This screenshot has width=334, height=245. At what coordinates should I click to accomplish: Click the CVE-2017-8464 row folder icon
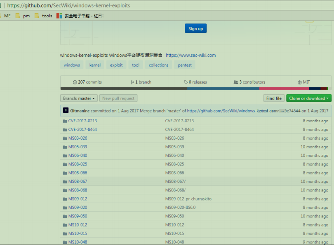(65, 130)
